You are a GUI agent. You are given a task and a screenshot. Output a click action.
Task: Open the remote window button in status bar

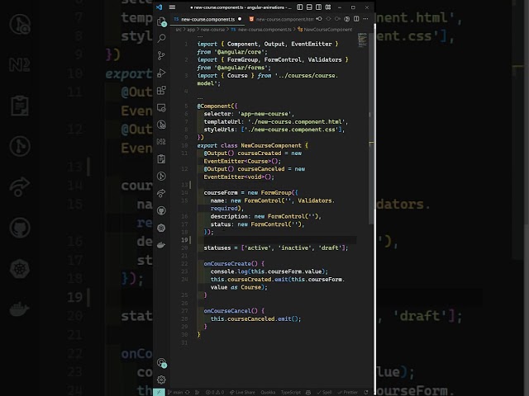pos(159,393)
